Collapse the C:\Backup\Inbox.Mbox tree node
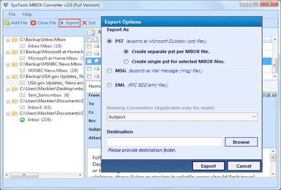281x190 pixels. 8,40
